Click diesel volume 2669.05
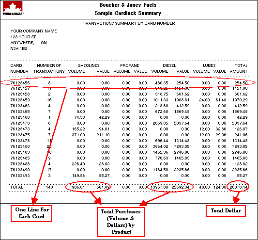Viewport: 258px width, 240px height. click(x=160, y=123)
